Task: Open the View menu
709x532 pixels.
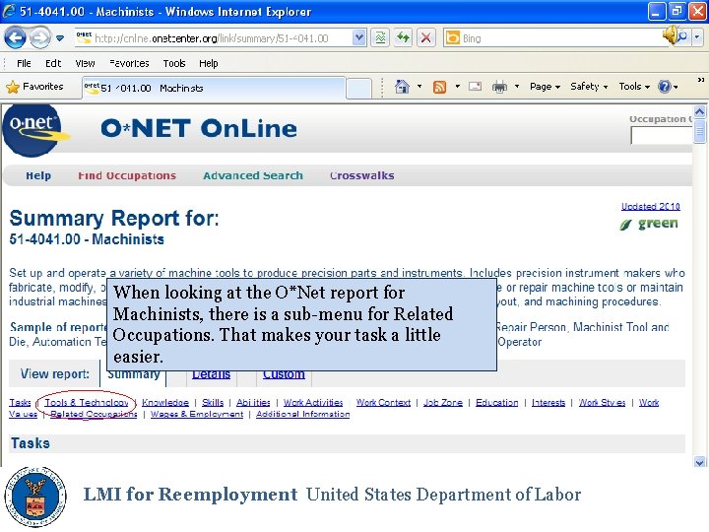Action: tap(85, 63)
